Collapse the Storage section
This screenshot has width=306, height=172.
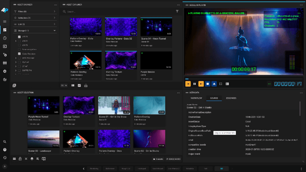click(54, 30)
